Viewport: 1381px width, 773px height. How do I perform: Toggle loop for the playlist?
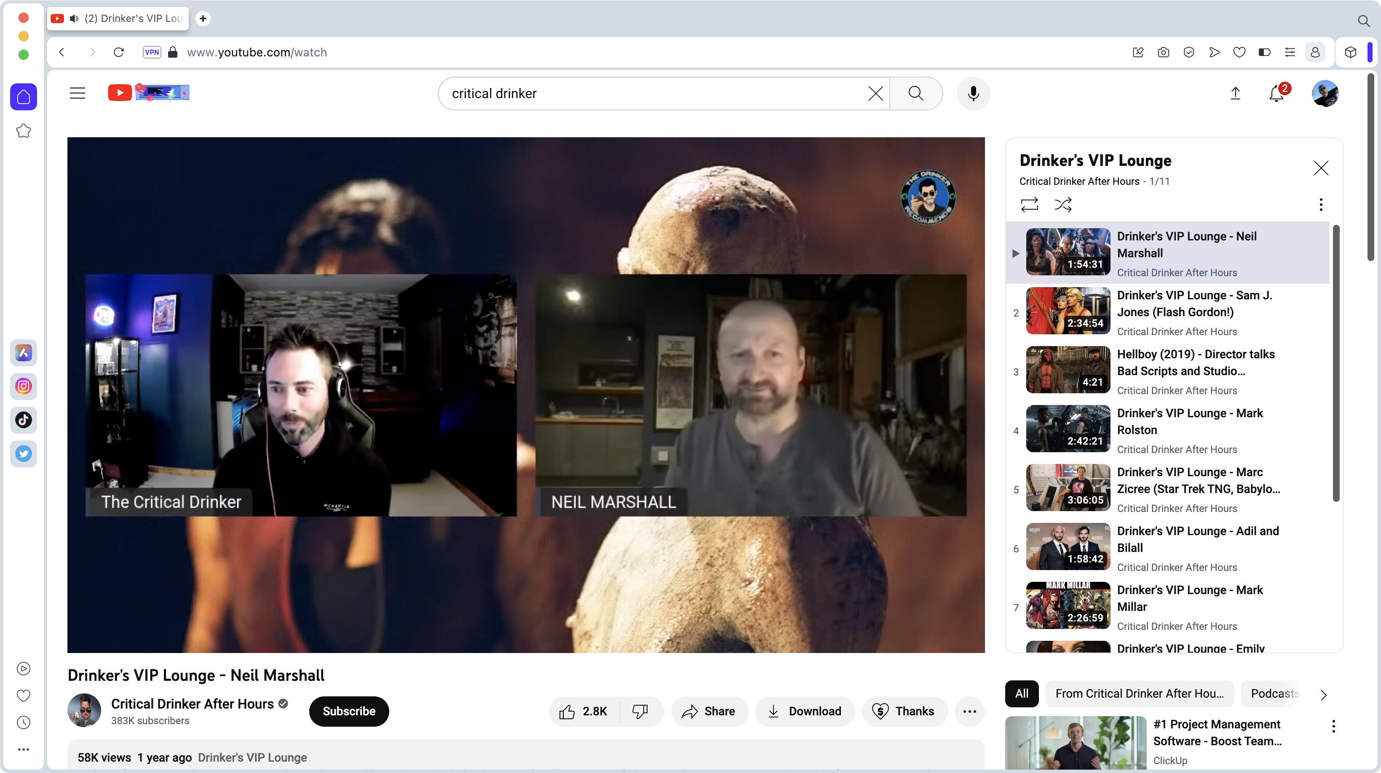tap(1029, 204)
